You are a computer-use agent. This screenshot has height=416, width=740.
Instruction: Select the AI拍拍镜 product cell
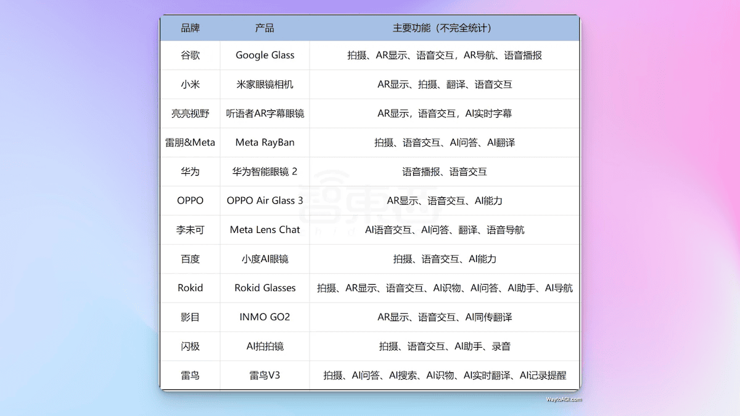coord(265,346)
